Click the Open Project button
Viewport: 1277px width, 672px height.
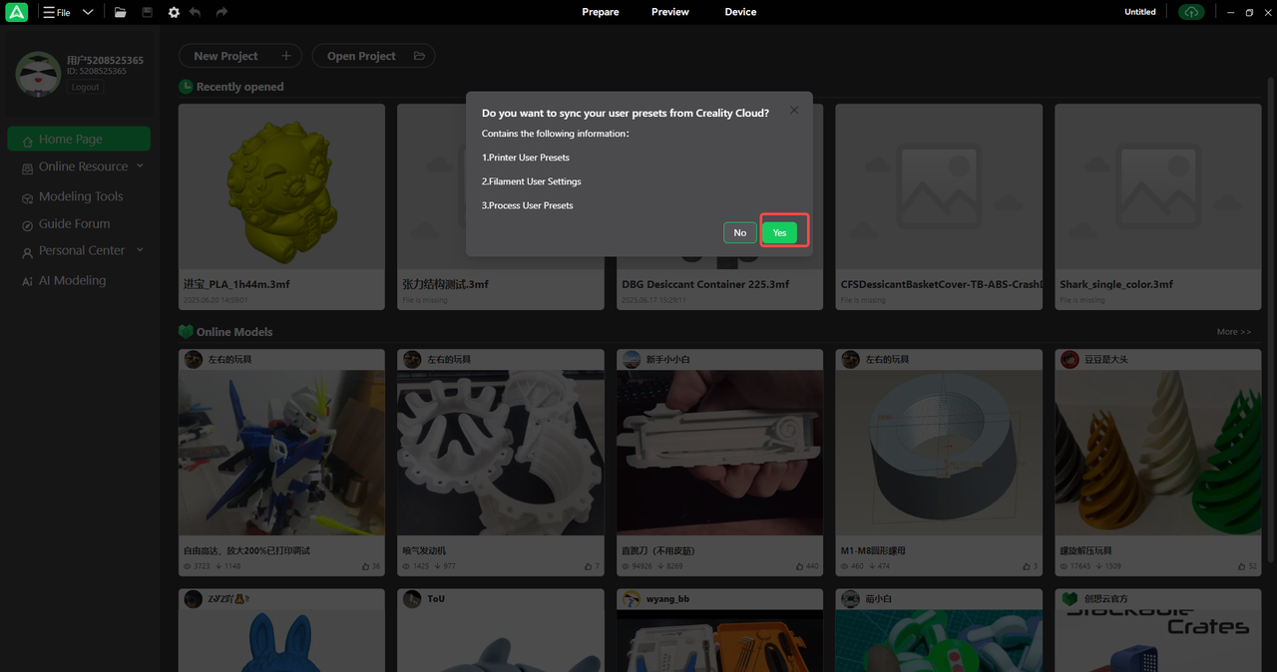click(373, 56)
